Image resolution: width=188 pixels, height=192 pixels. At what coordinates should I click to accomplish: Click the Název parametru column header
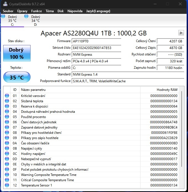coord(80,90)
